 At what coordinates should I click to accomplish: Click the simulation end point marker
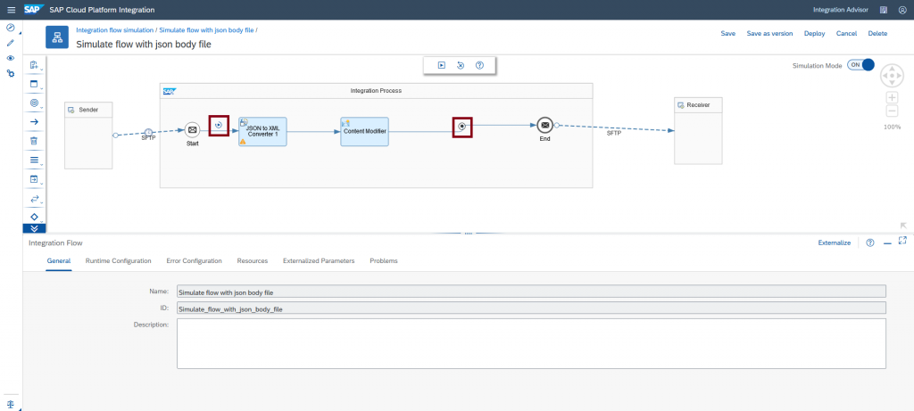tap(462, 127)
